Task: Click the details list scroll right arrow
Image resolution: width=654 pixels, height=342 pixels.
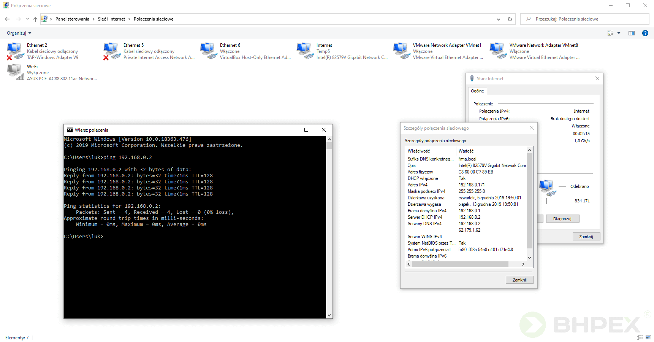Action: click(x=523, y=264)
